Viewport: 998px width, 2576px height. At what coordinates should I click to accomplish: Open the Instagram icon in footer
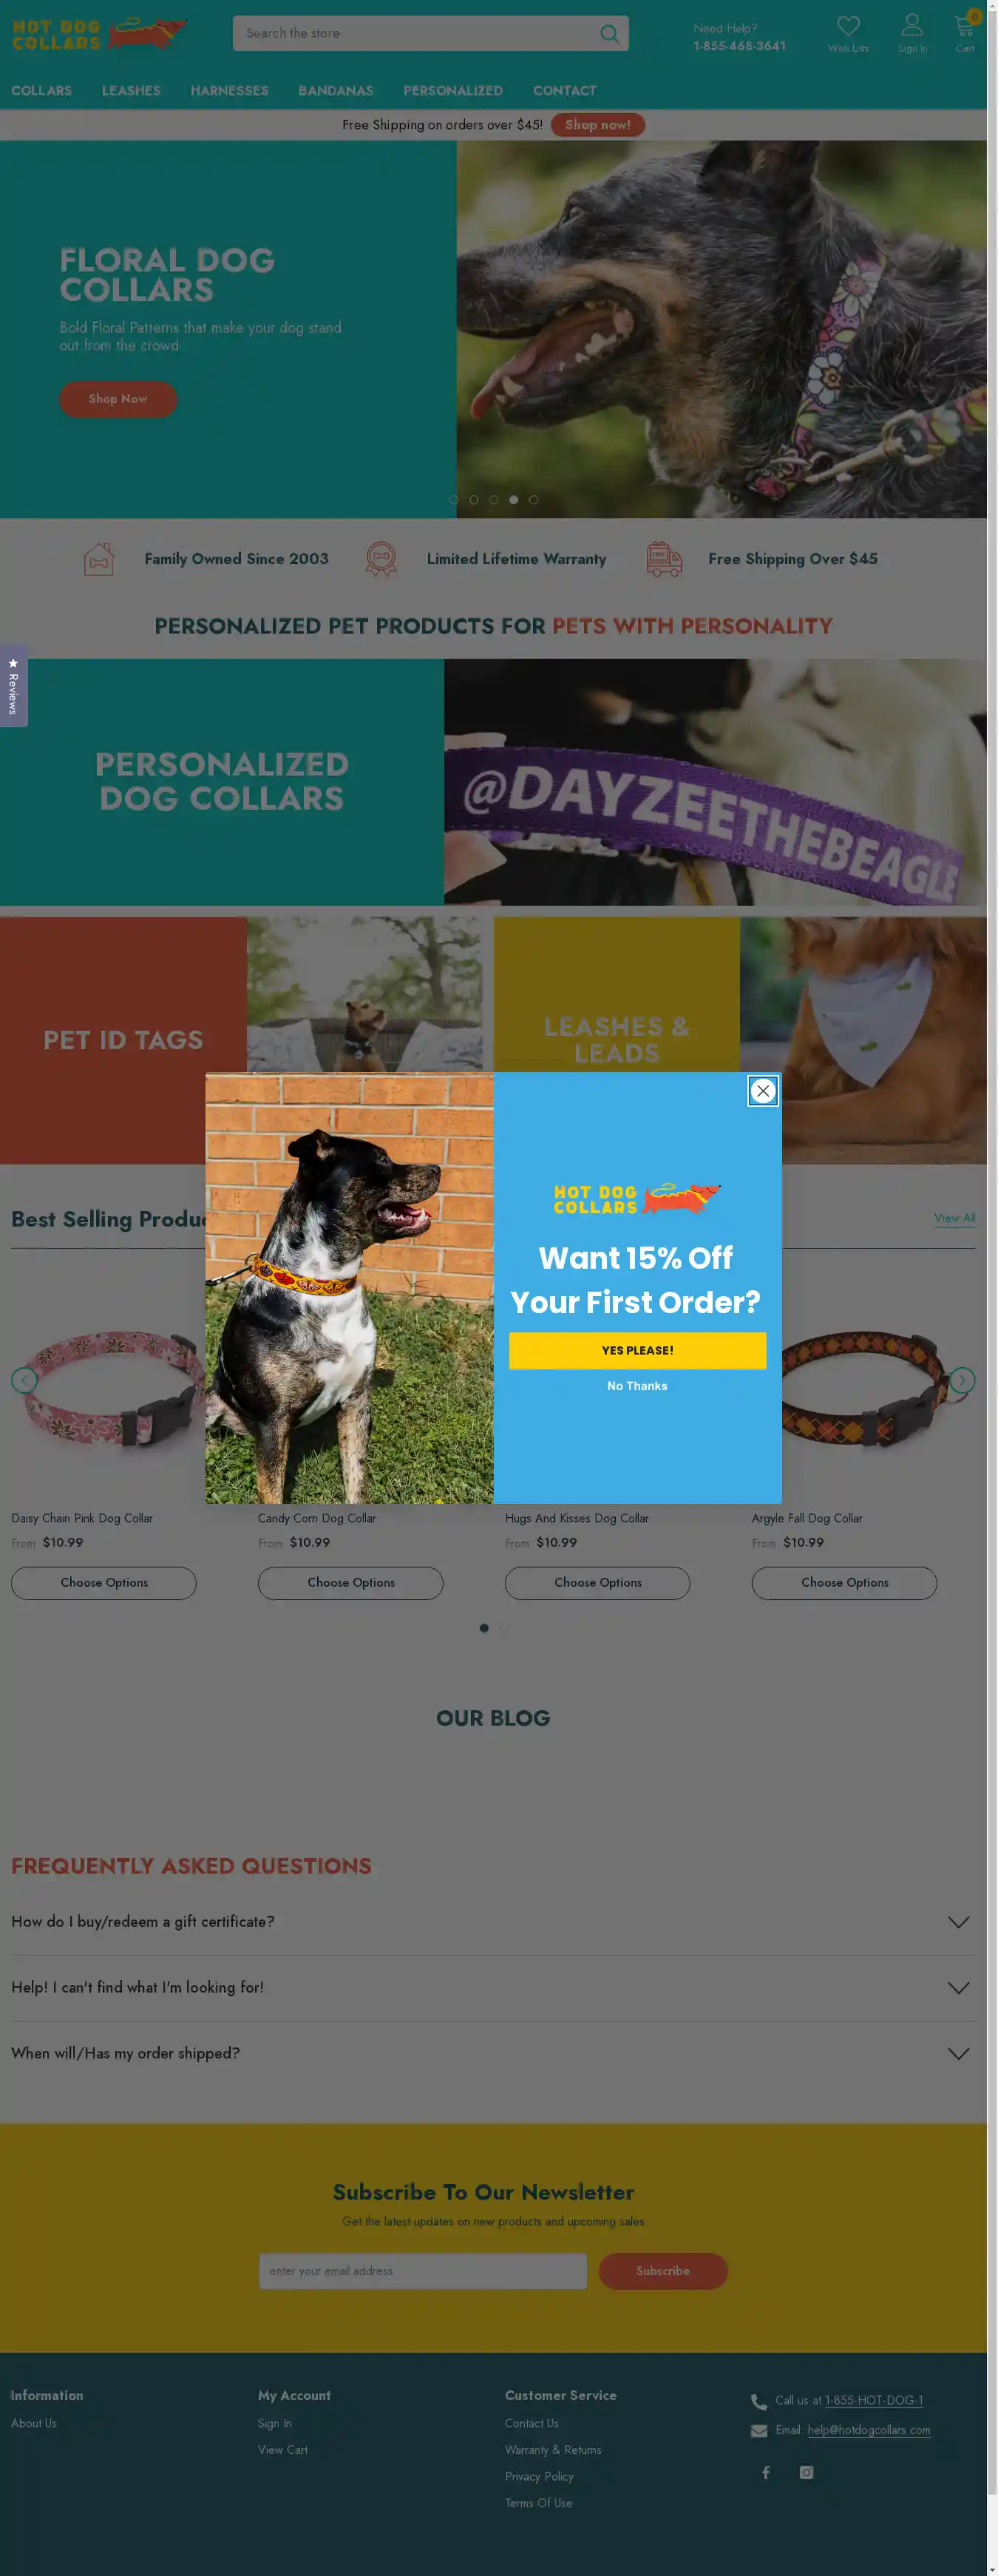pyautogui.click(x=806, y=2472)
